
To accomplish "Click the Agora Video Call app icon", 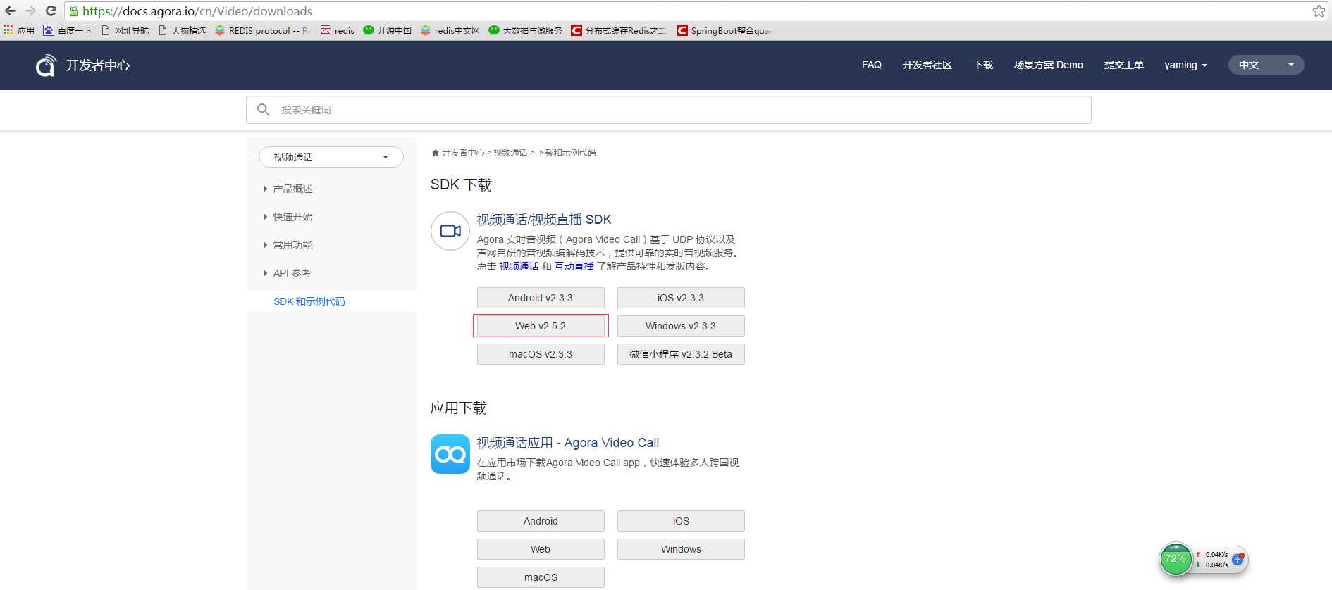I will pos(450,454).
